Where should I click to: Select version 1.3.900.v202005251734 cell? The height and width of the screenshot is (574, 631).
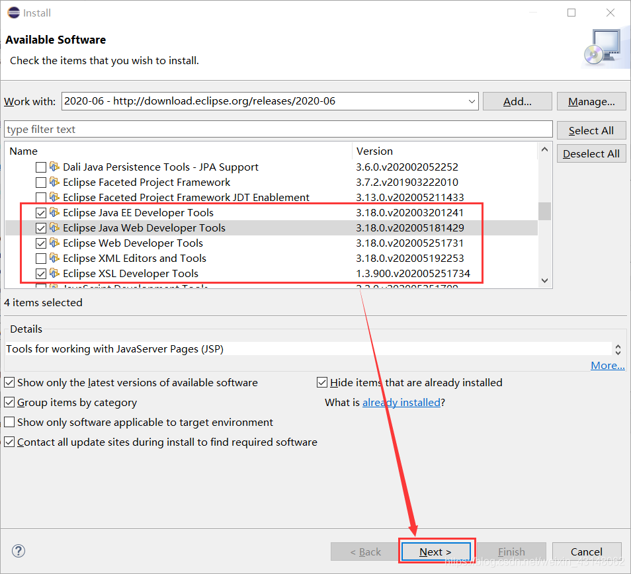coord(413,273)
